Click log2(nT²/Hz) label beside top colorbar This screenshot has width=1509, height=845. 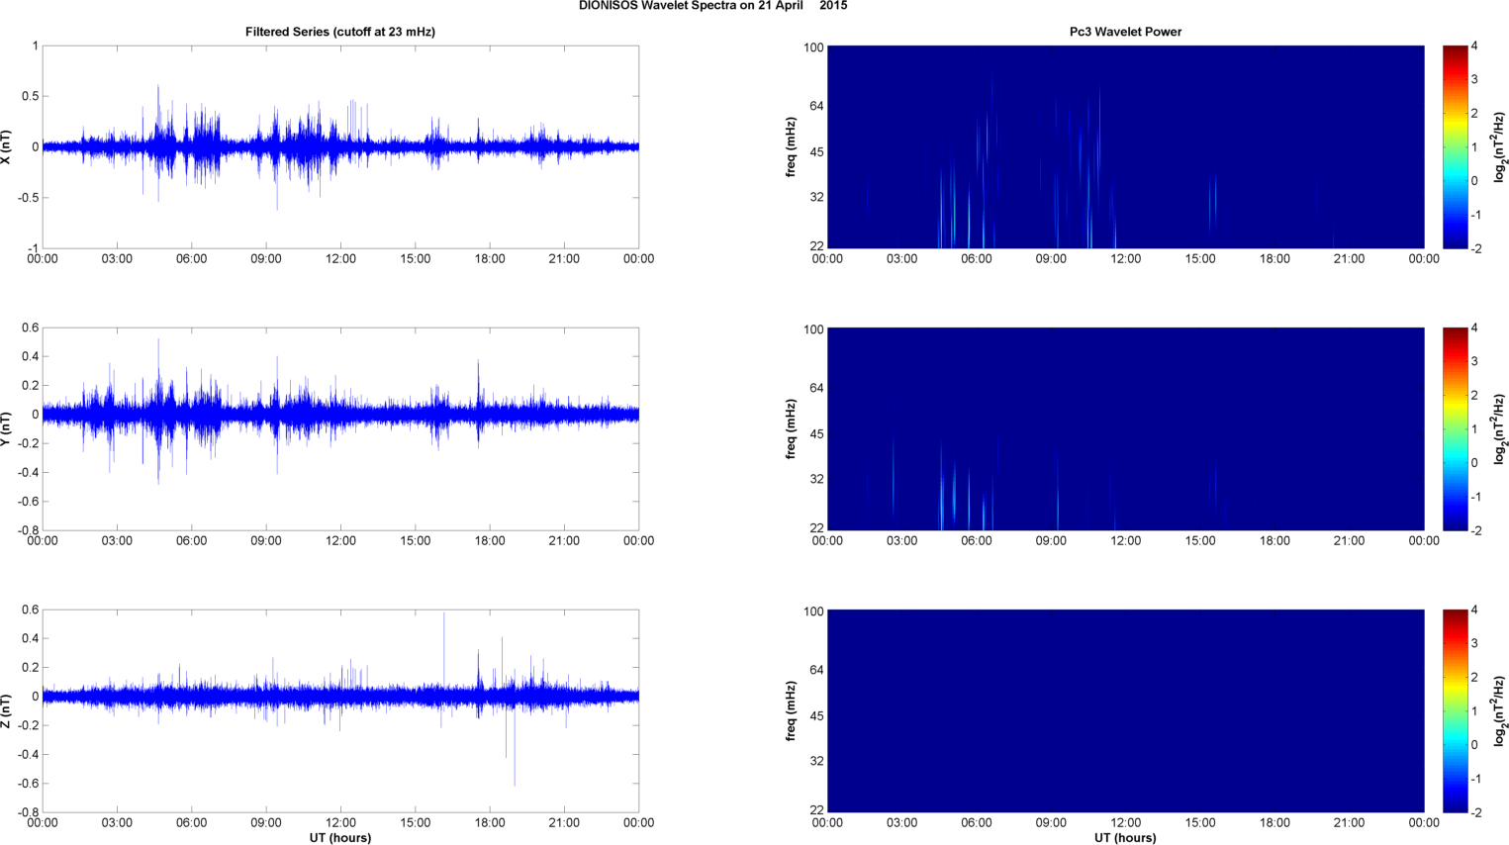point(1499,147)
